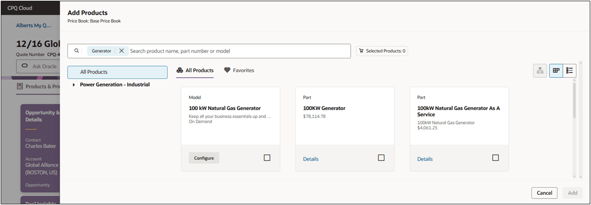
Task: Switch to card grid view
Action: point(556,71)
